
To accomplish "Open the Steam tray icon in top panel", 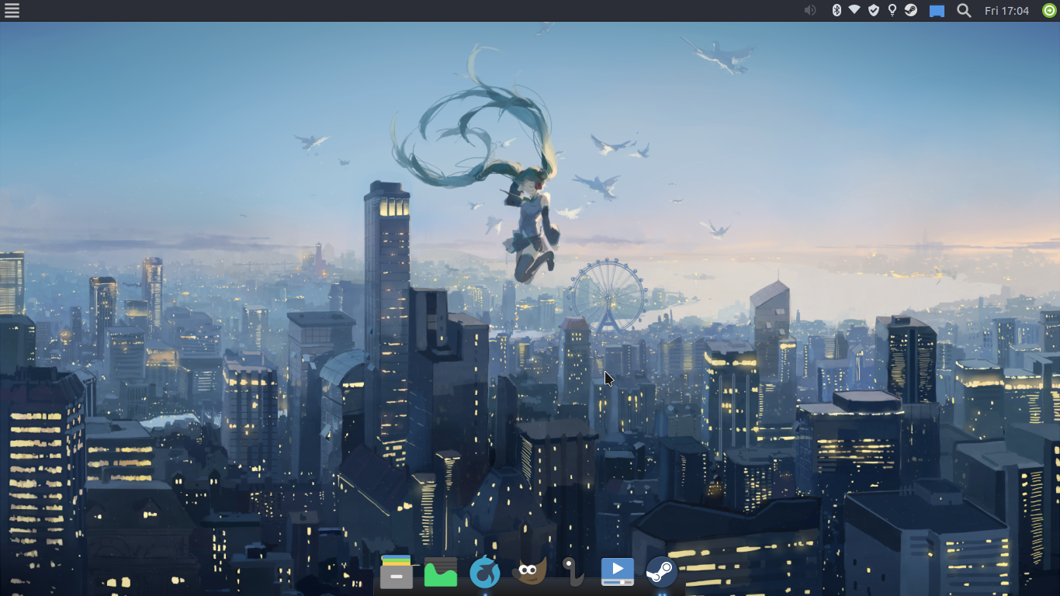I will [x=911, y=10].
